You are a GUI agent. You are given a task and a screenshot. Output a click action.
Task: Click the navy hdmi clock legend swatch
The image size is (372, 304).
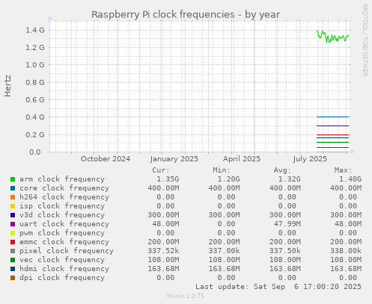click(x=13, y=269)
